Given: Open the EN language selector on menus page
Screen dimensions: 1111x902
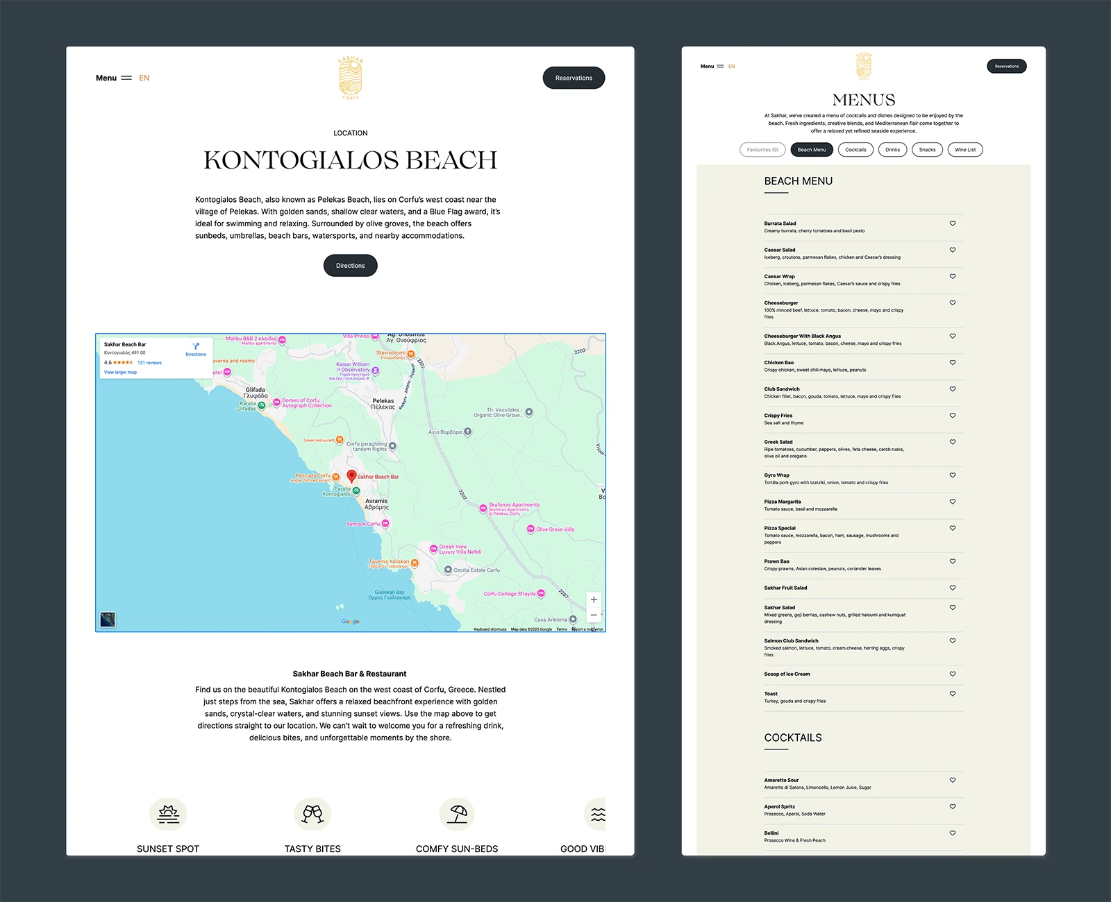Looking at the screenshot, I should coord(731,67).
